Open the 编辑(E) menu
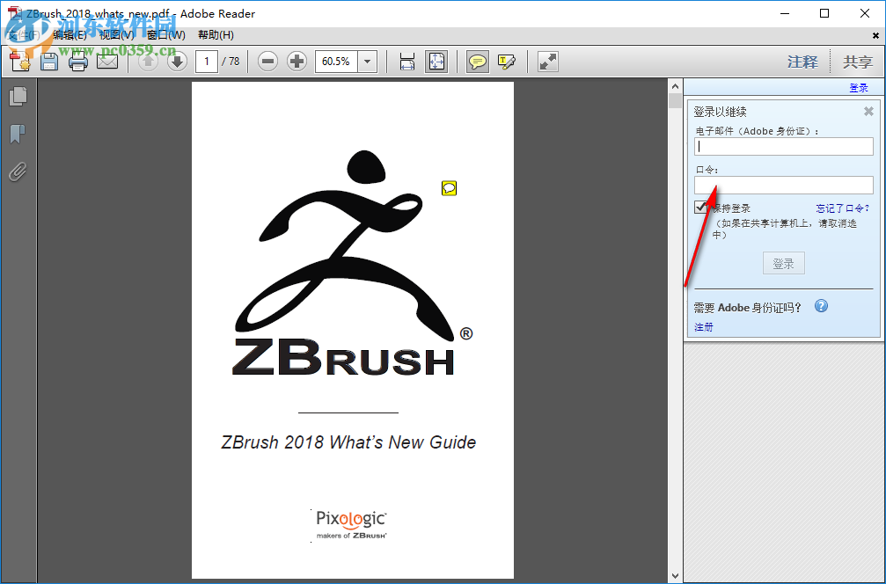This screenshot has height=584, width=886. 70,35
